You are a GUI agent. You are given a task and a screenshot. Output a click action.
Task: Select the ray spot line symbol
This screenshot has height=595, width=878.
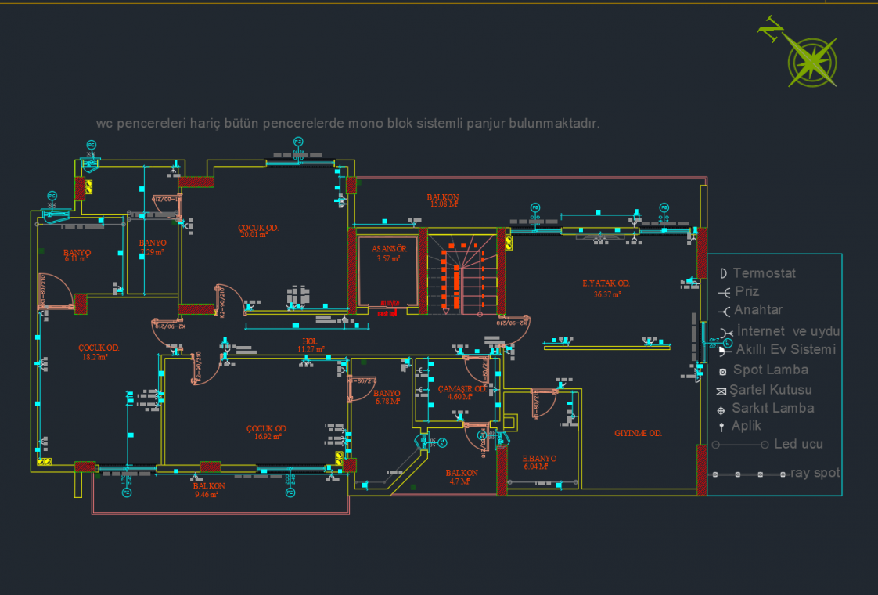(748, 474)
